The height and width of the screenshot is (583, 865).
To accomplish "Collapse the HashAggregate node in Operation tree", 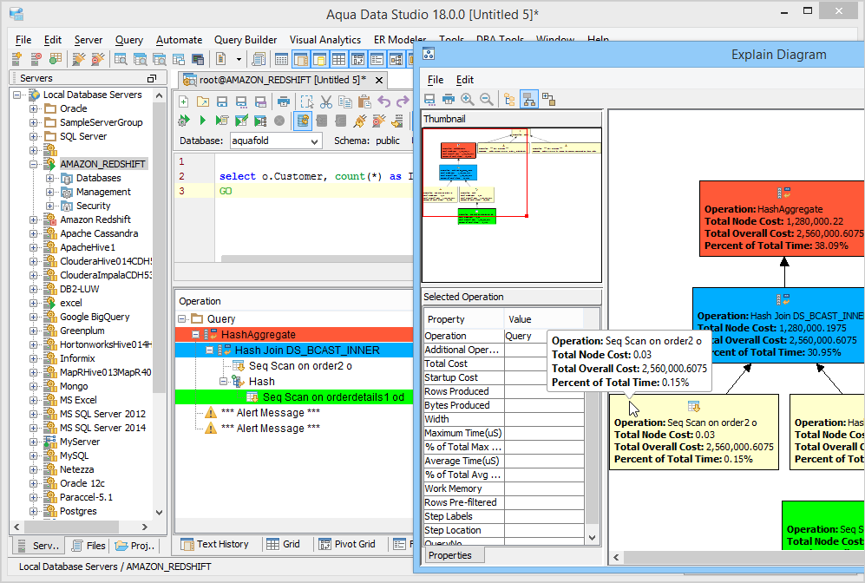I will tap(196, 334).
